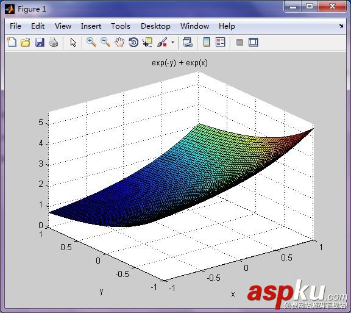This screenshot has width=351, height=313.
Task: Insert a colorbar with the toolbar icon
Action: (207, 42)
